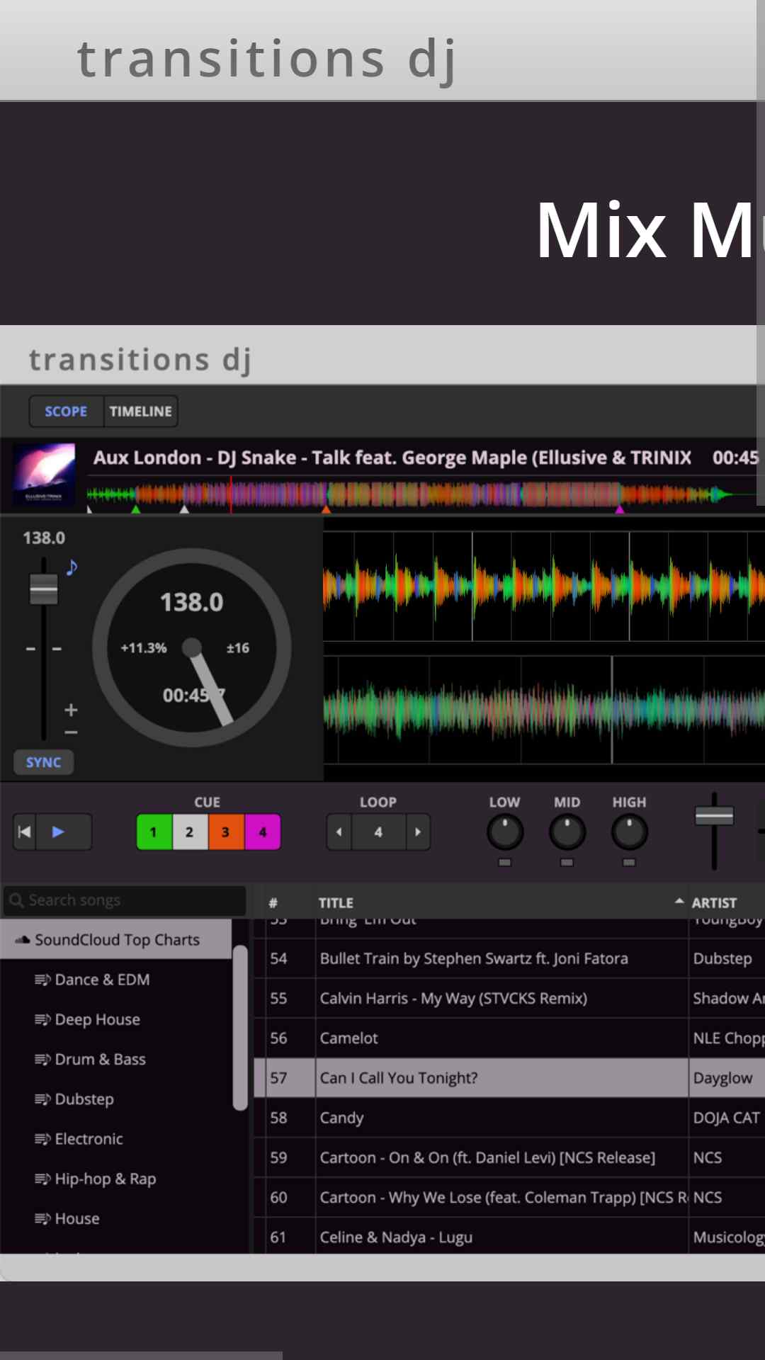Click the white cue marker on overview waveform
The height and width of the screenshot is (1360, 765).
(x=184, y=509)
